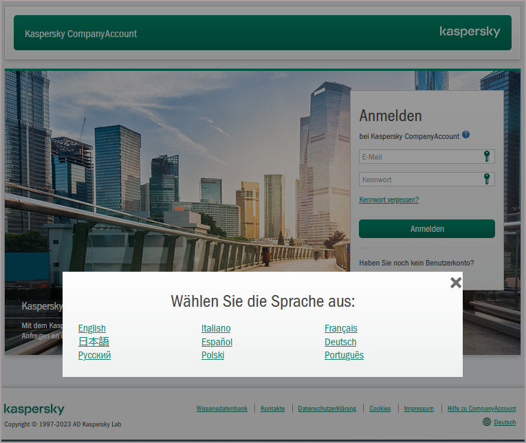The height and width of the screenshot is (443, 526).
Task: Click Copyright 1997-2023 AO Kaspersky Lab text
Action: point(63,424)
